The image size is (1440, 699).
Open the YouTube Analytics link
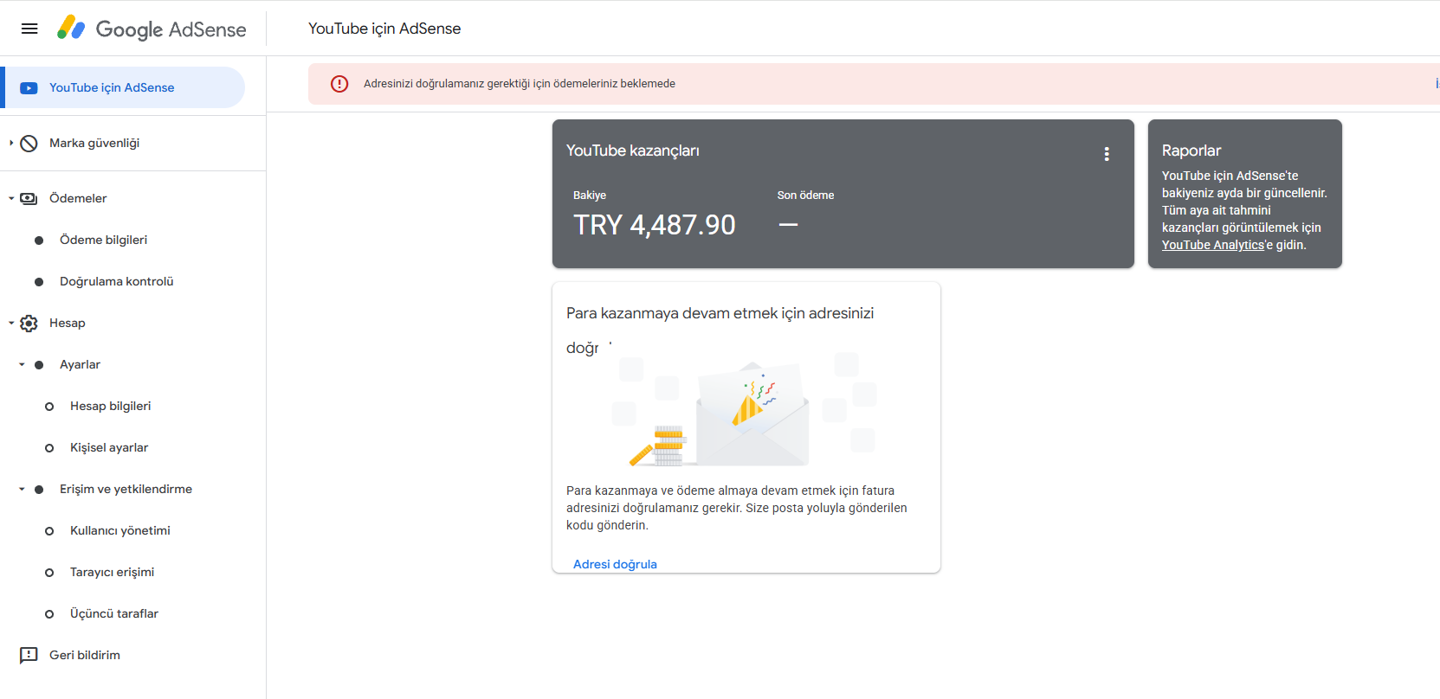[x=1212, y=245]
